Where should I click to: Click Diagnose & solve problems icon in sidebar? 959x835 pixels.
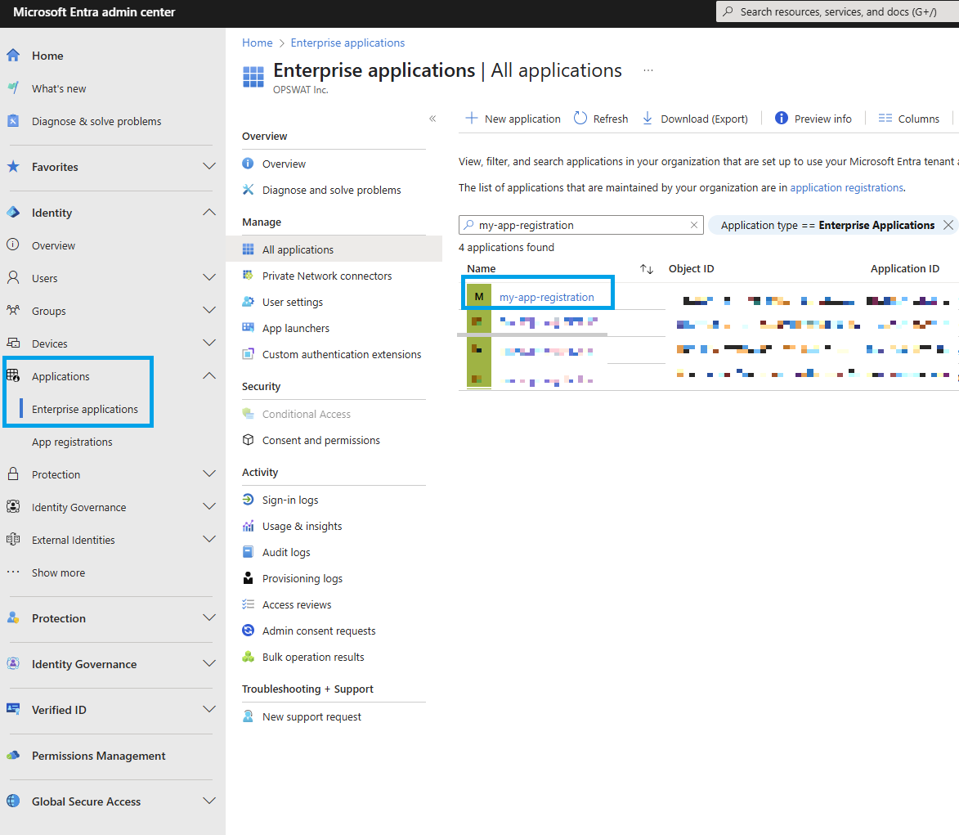(x=13, y=120)
